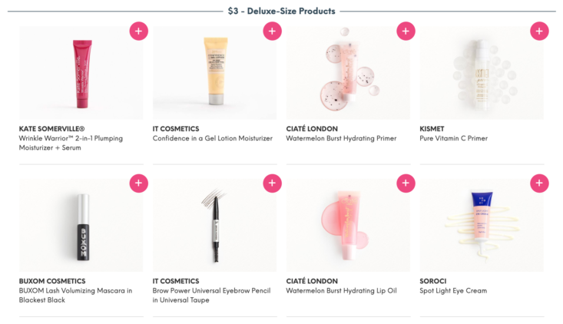Open Confidence in a Gel Lotion Moisturizer link
This screenshot has height=324, width=563.
(213, 138)
